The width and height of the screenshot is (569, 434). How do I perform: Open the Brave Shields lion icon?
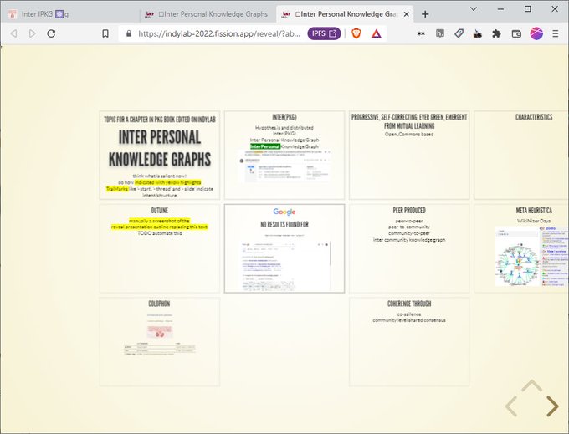[x=356, y=33]
